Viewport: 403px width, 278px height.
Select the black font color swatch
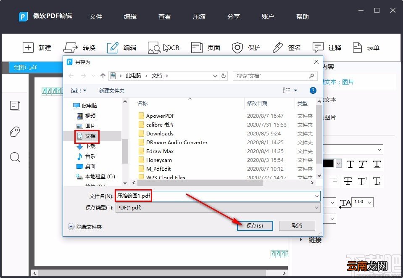[x=328, y=164]
